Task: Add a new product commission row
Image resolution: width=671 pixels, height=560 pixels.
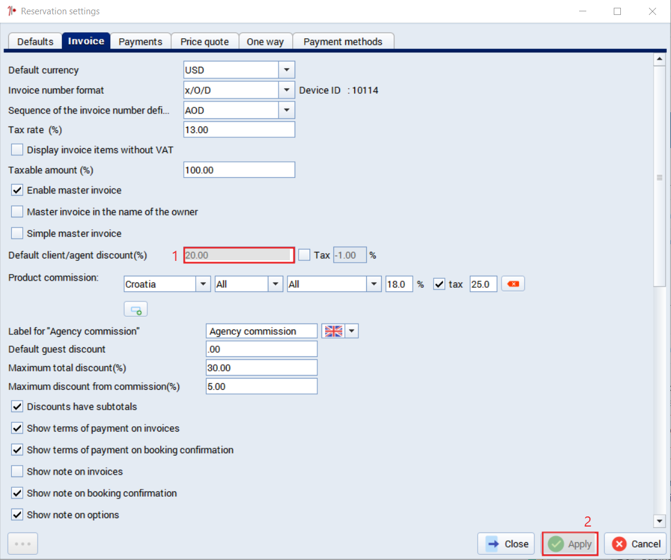Action: pos(135,309)
